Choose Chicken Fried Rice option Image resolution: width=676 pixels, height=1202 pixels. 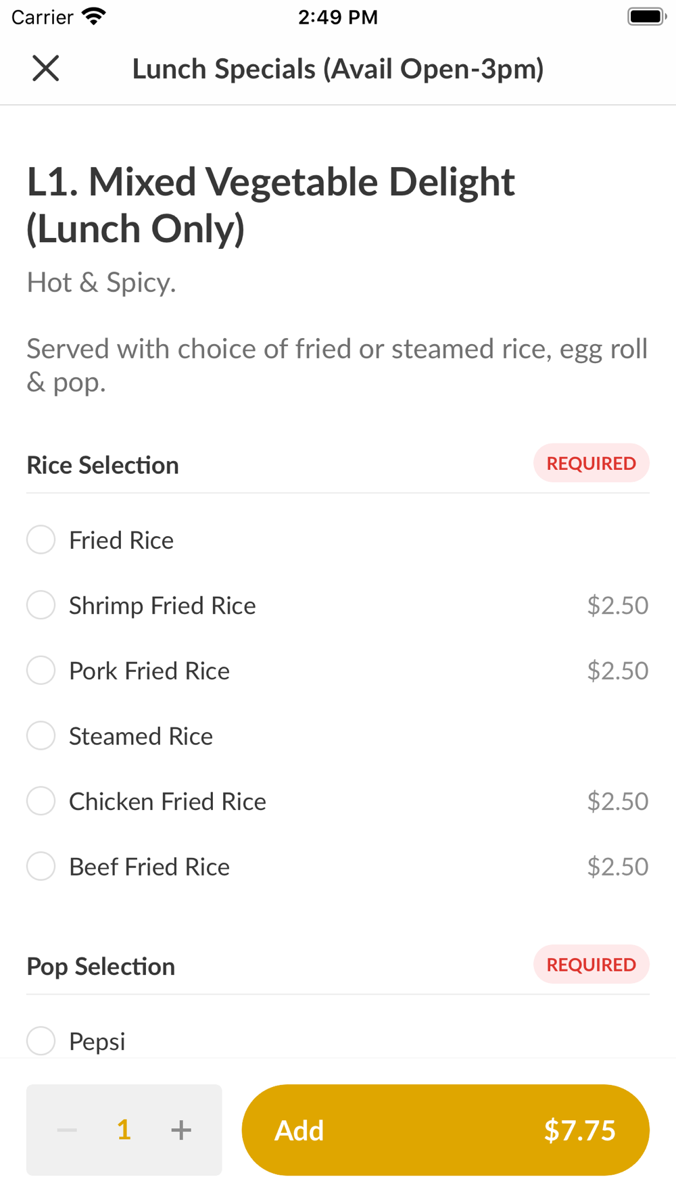coord(41,801)
